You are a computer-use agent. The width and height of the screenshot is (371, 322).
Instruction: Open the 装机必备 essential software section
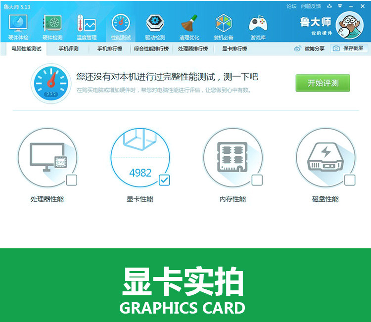[x=224, y=27]
